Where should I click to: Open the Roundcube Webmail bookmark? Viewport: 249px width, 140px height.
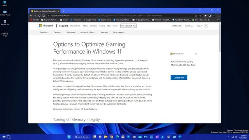tap(181, 20)
